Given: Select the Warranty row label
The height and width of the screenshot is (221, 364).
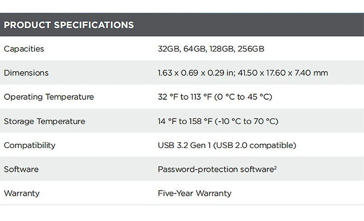Looking at the screenshot, I should pos(22,193).
